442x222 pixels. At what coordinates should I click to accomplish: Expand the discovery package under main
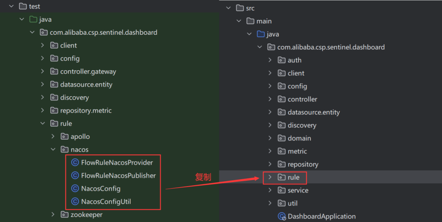[x=270, y=125]
